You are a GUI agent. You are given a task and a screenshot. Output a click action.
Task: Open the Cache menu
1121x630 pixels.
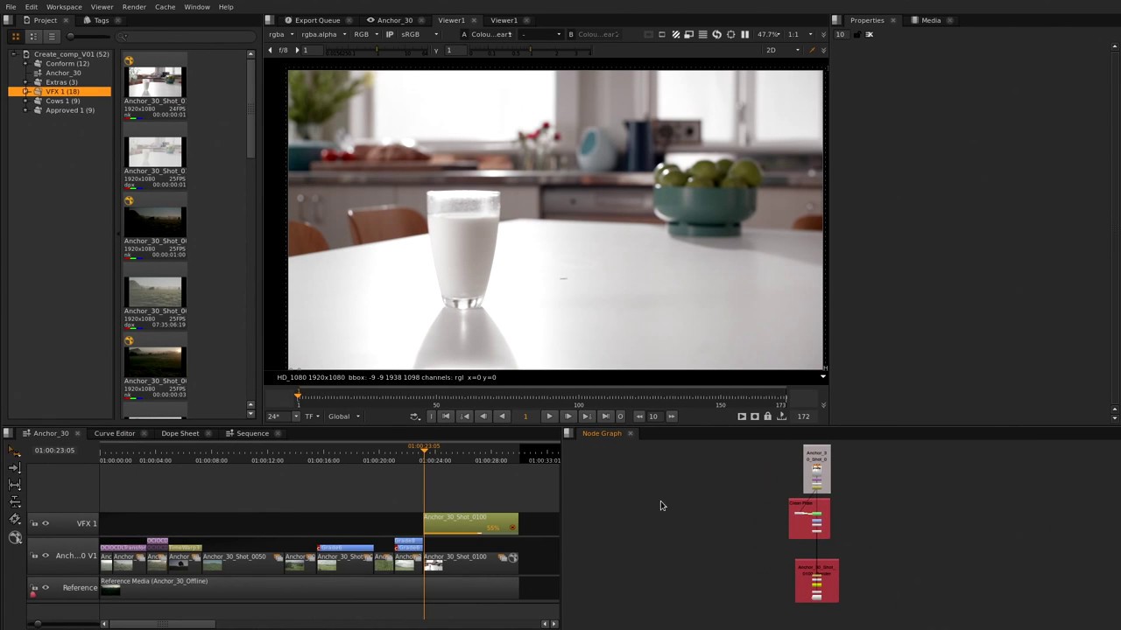[165, 7]
